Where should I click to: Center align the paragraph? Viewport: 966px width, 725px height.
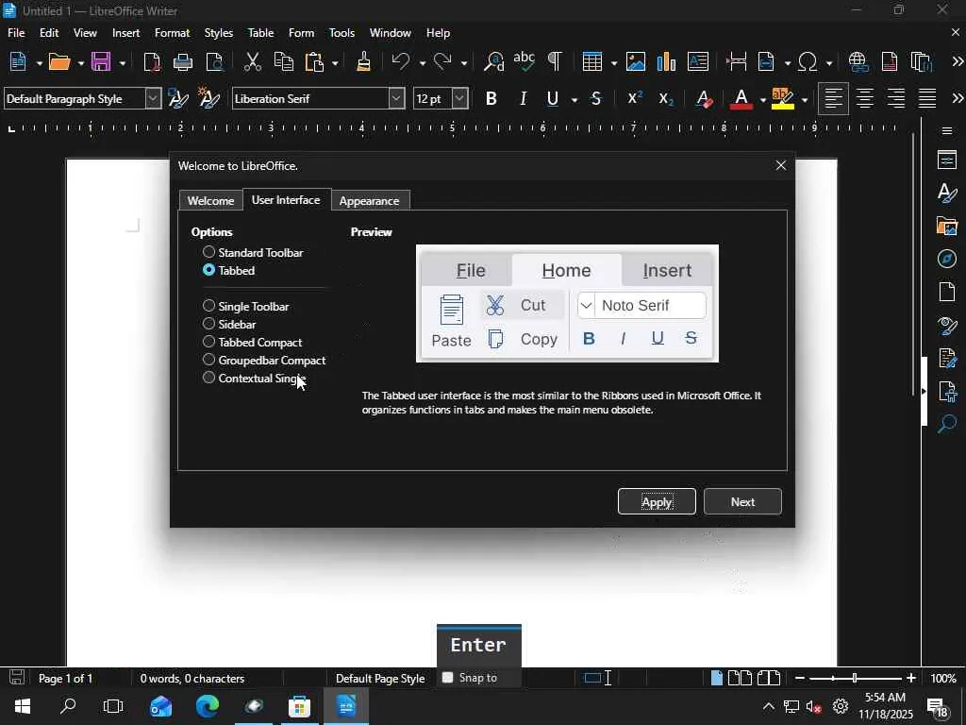[865, 98]
